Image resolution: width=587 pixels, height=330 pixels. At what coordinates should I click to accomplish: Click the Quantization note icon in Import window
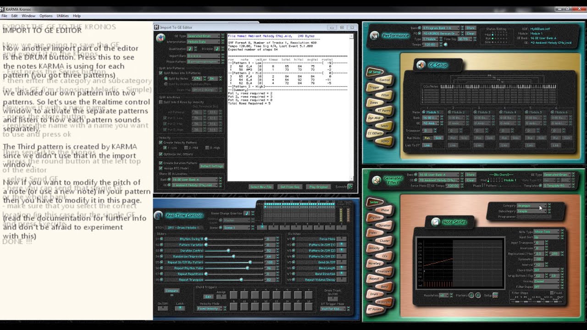point(190,49)
